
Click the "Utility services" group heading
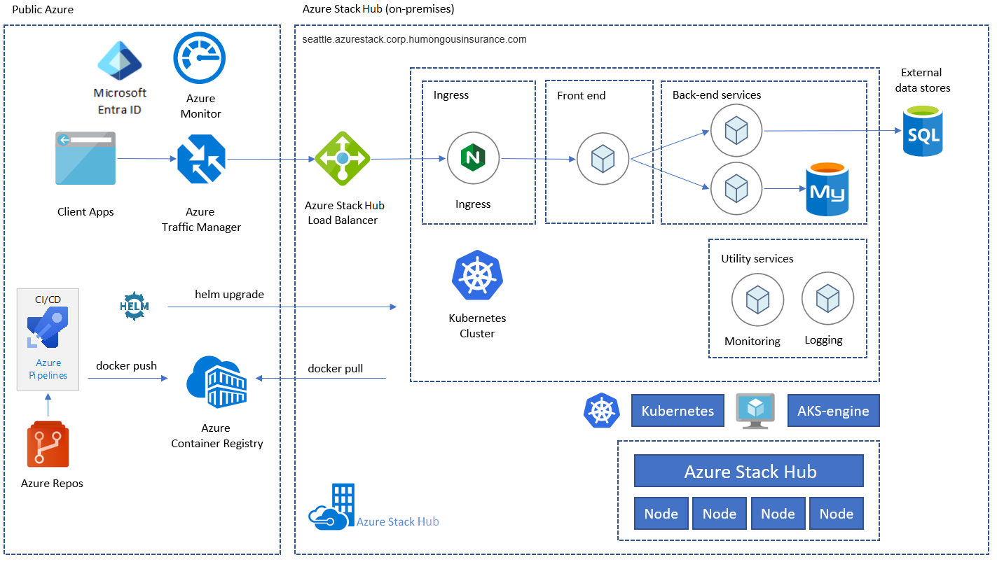point(757,258)
